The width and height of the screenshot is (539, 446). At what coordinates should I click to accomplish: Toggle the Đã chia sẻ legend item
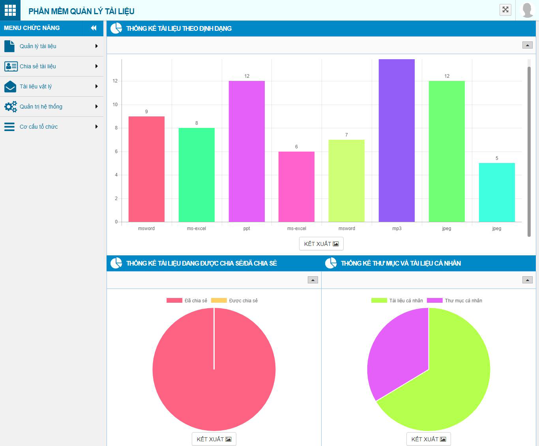pos(187,301)
